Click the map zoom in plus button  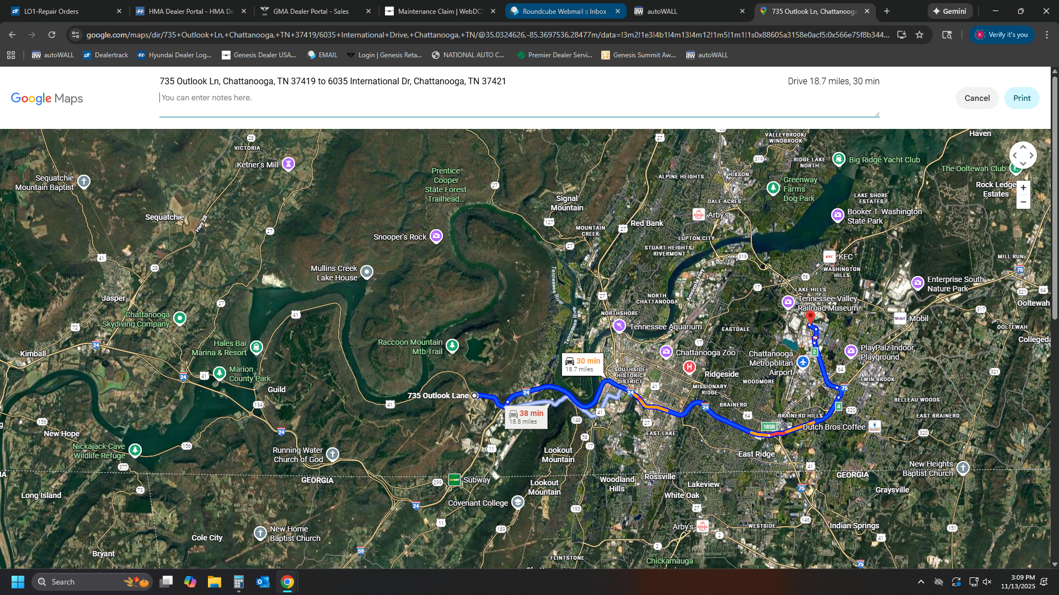click(x=1023, y=188)
